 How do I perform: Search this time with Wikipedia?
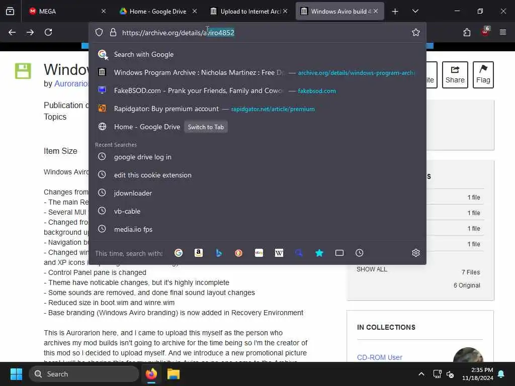279,253
